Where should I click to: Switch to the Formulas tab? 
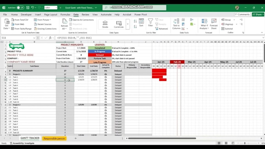tap(65, 14)
